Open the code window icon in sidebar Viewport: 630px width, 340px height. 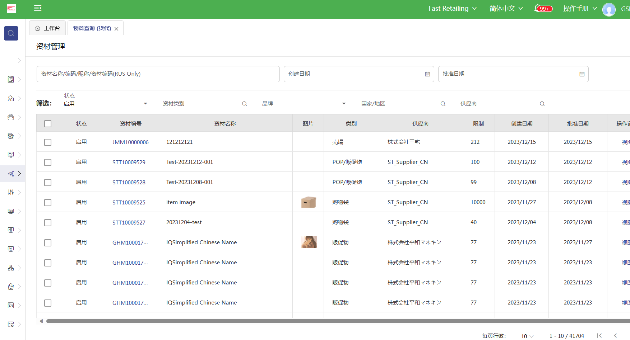point(11,305)
